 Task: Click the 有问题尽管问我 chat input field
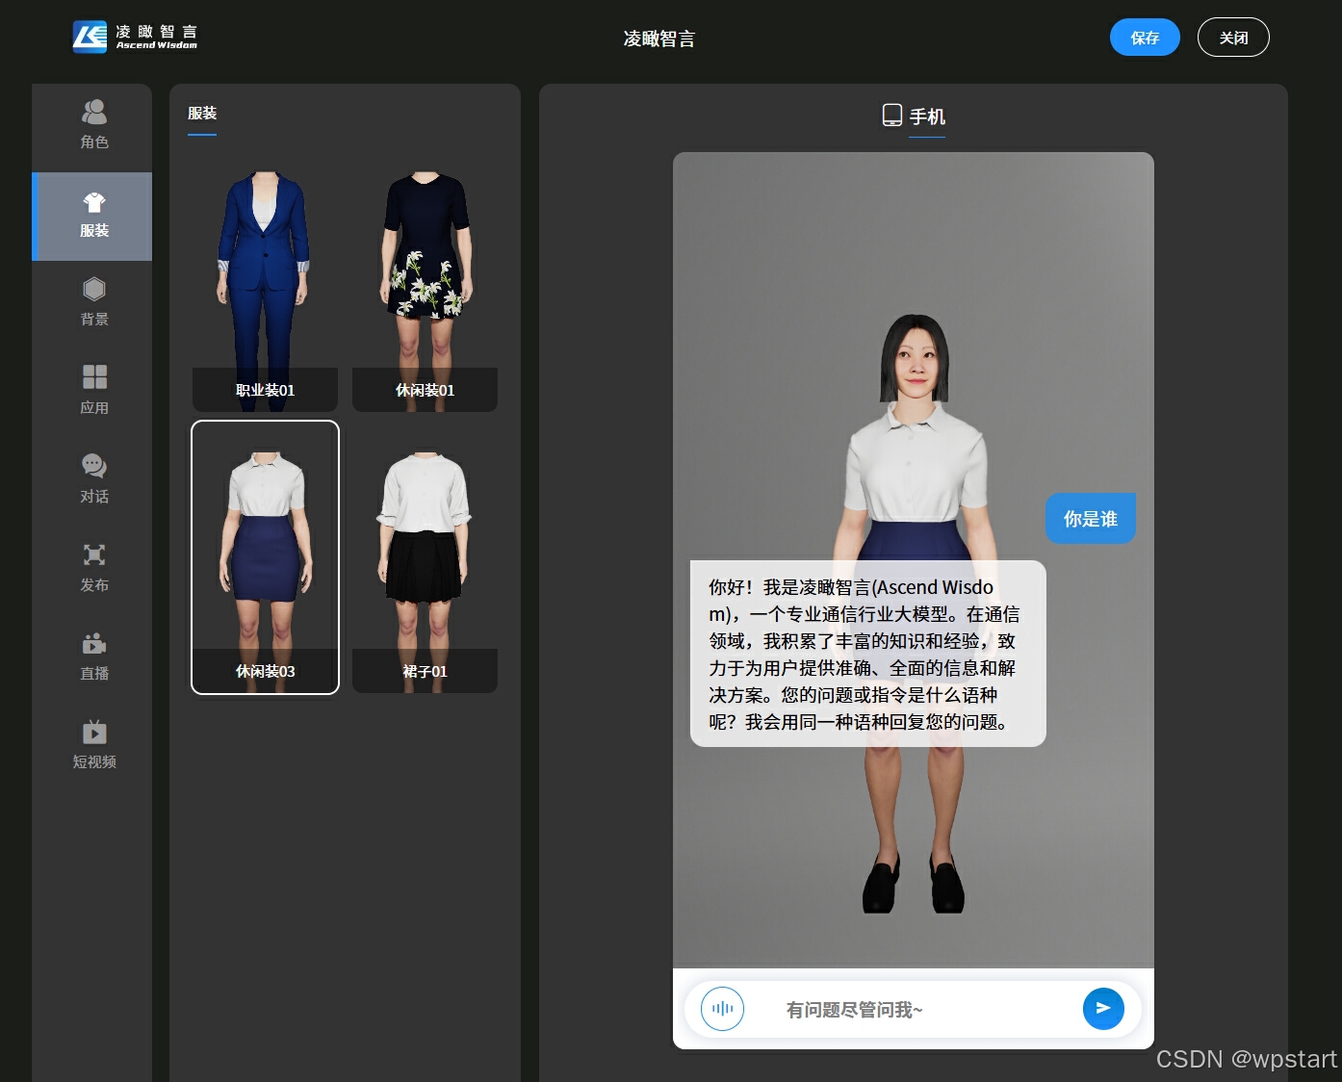913,1009
